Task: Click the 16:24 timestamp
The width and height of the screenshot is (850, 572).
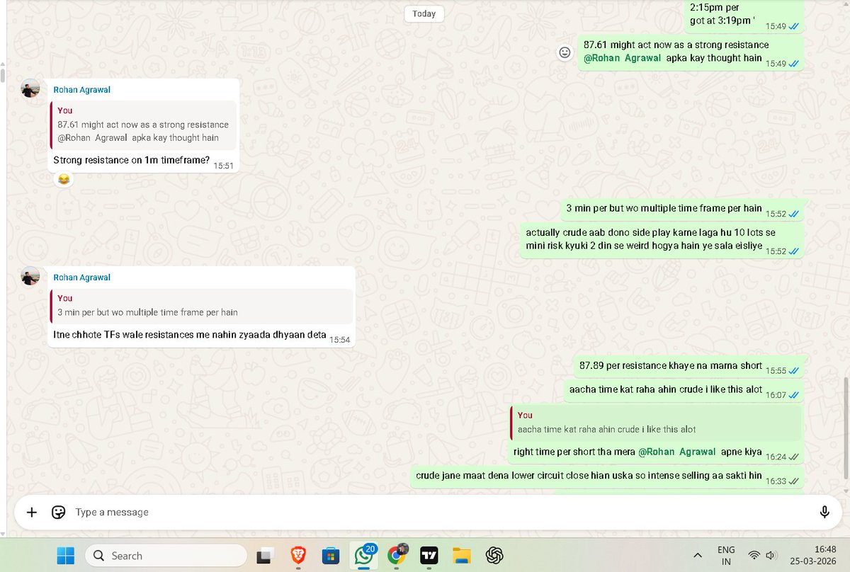Action: pos(776,457)
